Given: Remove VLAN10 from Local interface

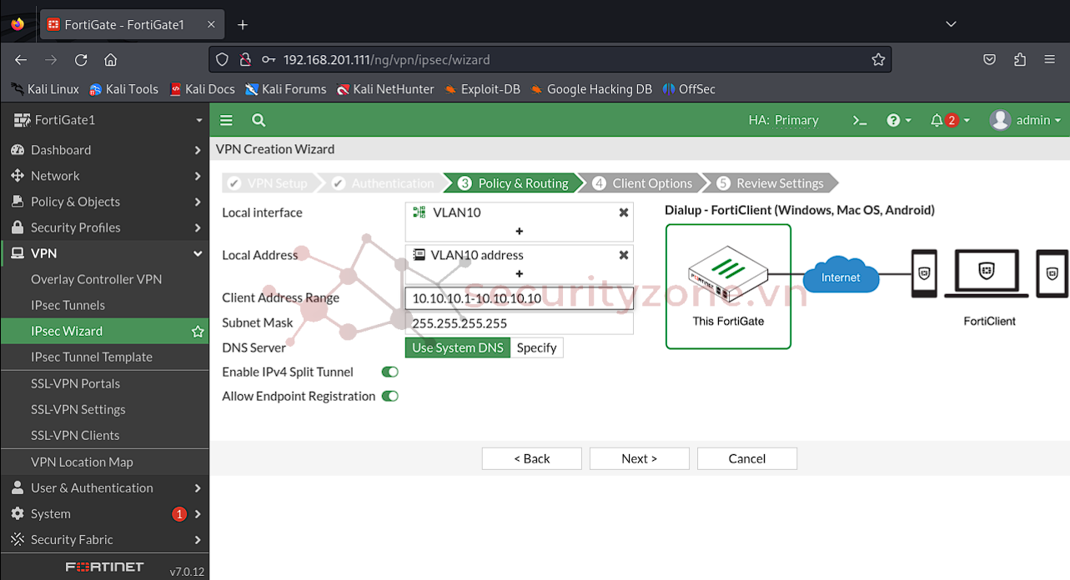Looking at the screenshot, I should [x=623, y=212].
